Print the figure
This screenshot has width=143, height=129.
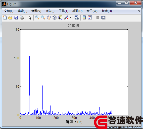point(22,17)
